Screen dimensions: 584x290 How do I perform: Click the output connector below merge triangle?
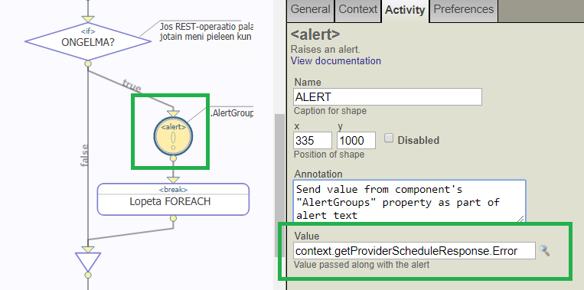(88, 275)
